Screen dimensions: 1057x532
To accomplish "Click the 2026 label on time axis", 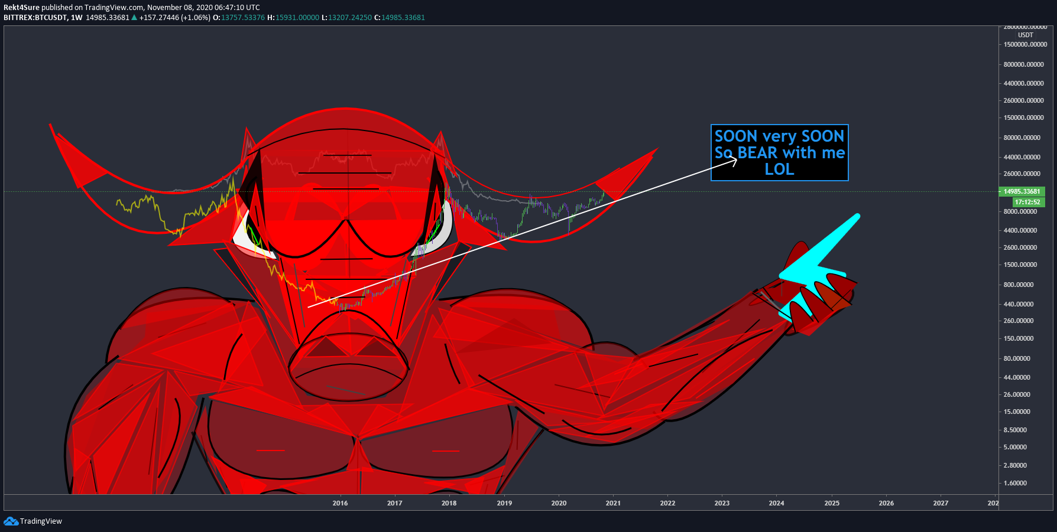I will coord(886,503).
